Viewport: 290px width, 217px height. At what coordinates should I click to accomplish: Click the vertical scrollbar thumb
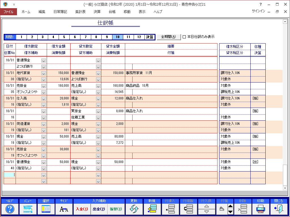pos(285,175)
